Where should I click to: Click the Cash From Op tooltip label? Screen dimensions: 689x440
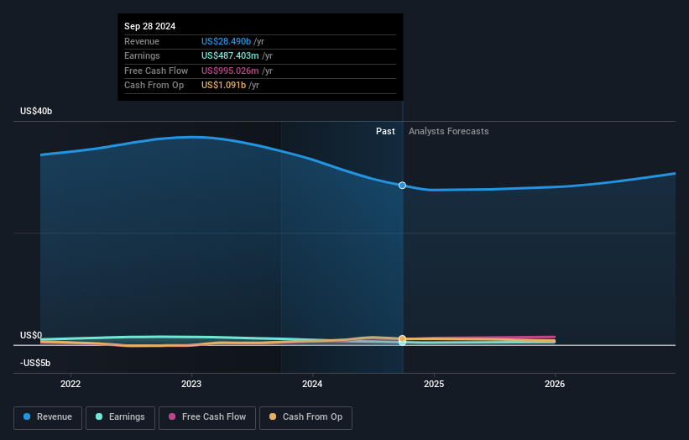154,86
